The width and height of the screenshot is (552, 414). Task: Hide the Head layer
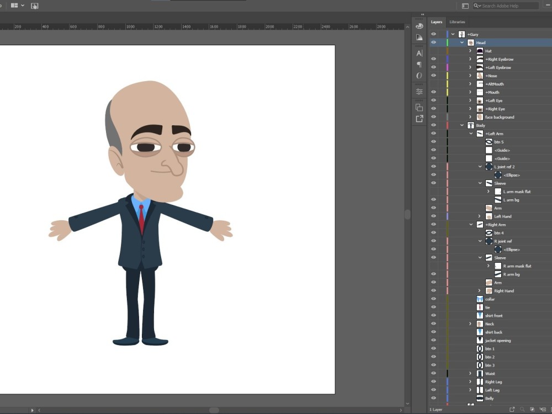click(434, 43)
